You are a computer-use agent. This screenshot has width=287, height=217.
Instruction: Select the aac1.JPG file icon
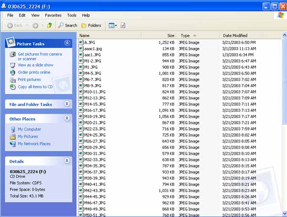pyautogui.click(x=81, y=54)
